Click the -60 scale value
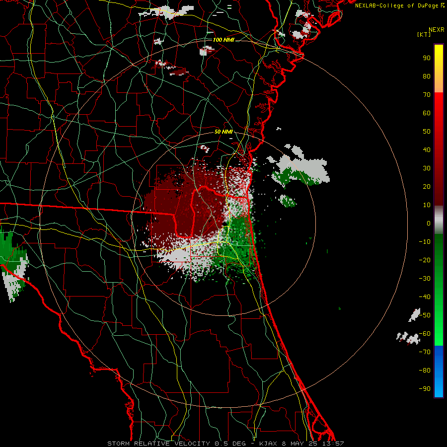This screenshot has width=447, height=447. (x=425, y=334)
